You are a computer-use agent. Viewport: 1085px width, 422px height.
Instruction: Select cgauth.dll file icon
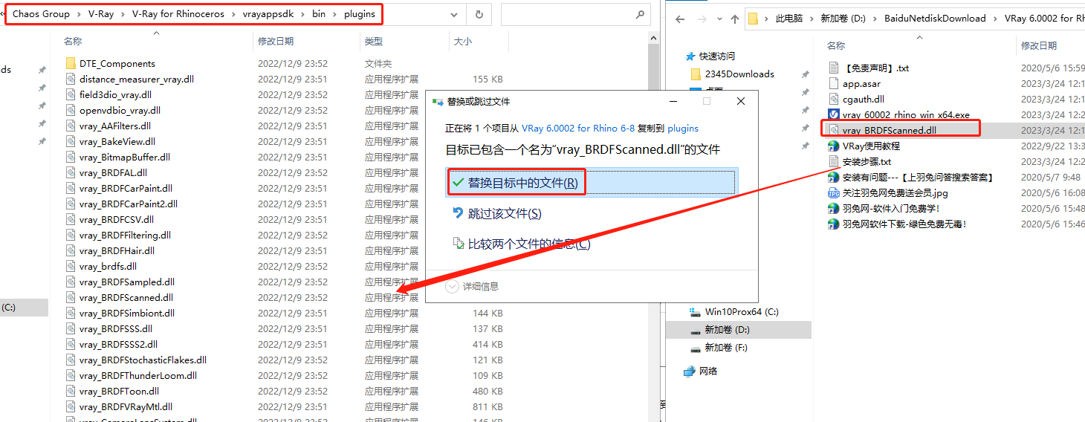pyautogui.click(x=834, y=99)
